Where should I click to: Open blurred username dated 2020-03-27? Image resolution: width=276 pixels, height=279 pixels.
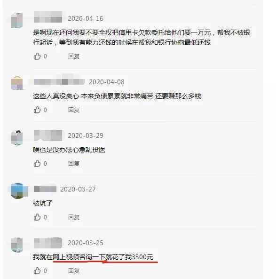45,189
